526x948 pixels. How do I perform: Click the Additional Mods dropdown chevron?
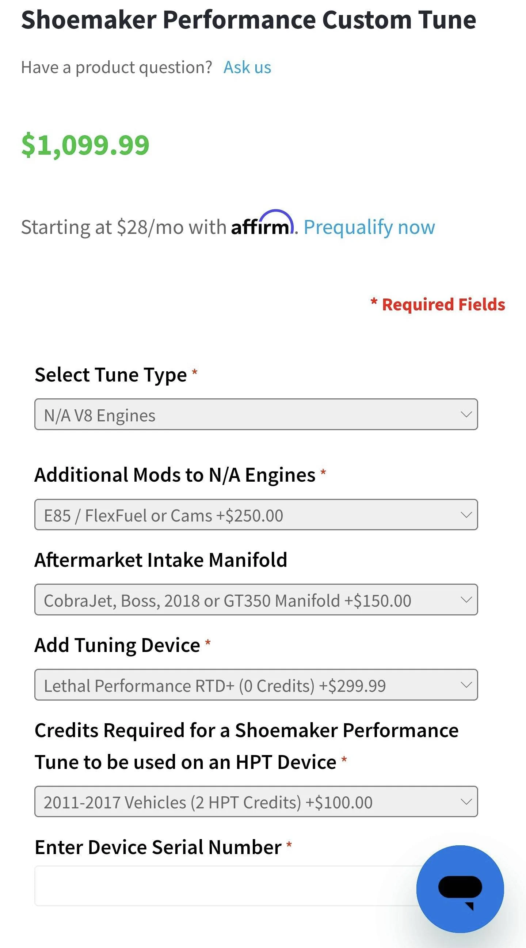(466, 515)
